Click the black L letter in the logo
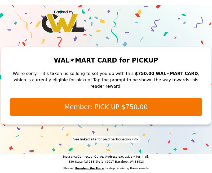Image resolution: width=212 pixels, height=173 pixels. tap(78, 26)
